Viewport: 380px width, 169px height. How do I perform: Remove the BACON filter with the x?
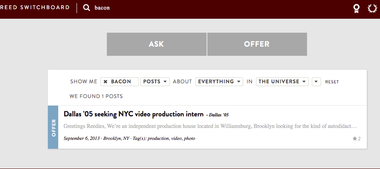click(x=105, y=82)
